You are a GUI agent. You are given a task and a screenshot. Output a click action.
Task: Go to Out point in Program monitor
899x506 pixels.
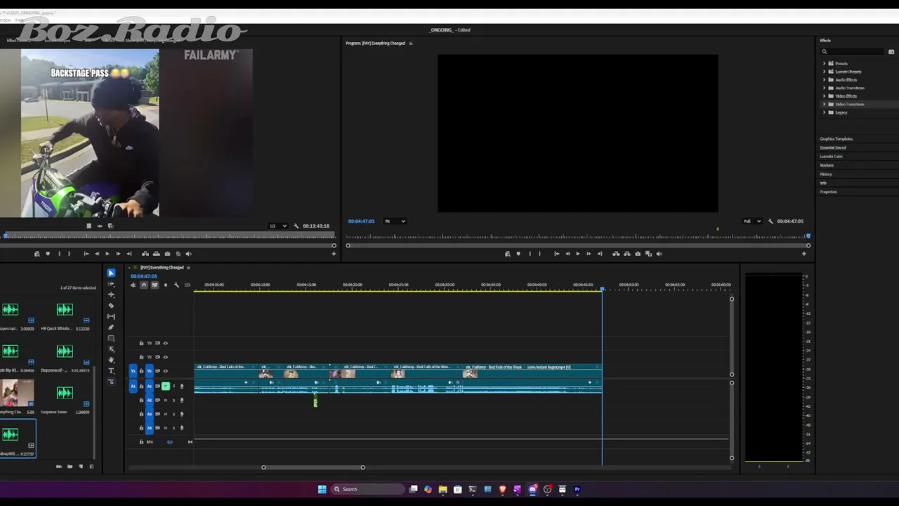(599, 254)
